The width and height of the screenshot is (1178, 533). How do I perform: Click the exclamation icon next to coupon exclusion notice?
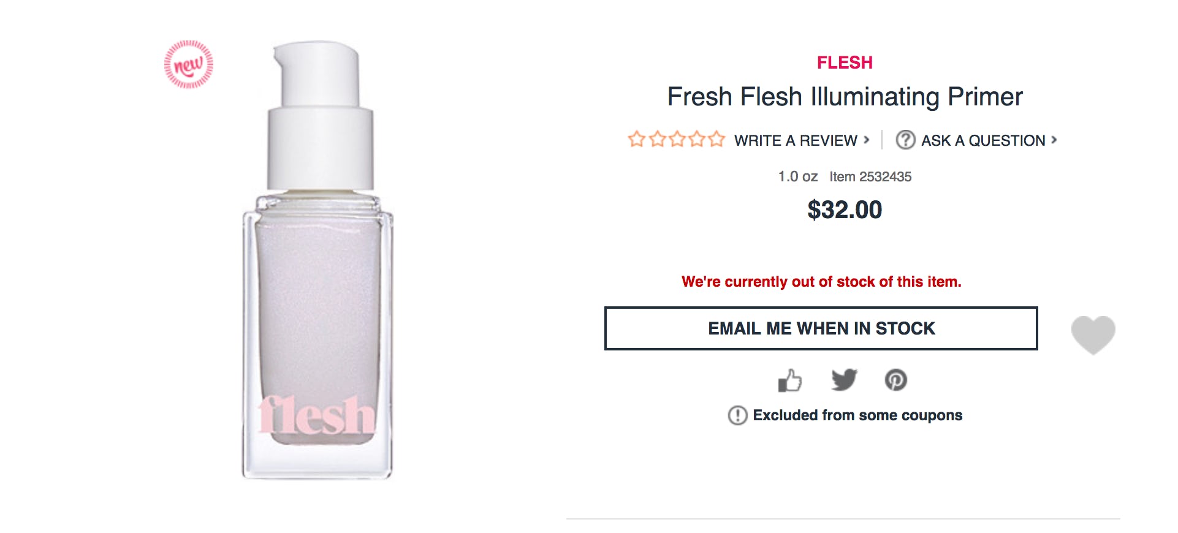pos(736,415)
